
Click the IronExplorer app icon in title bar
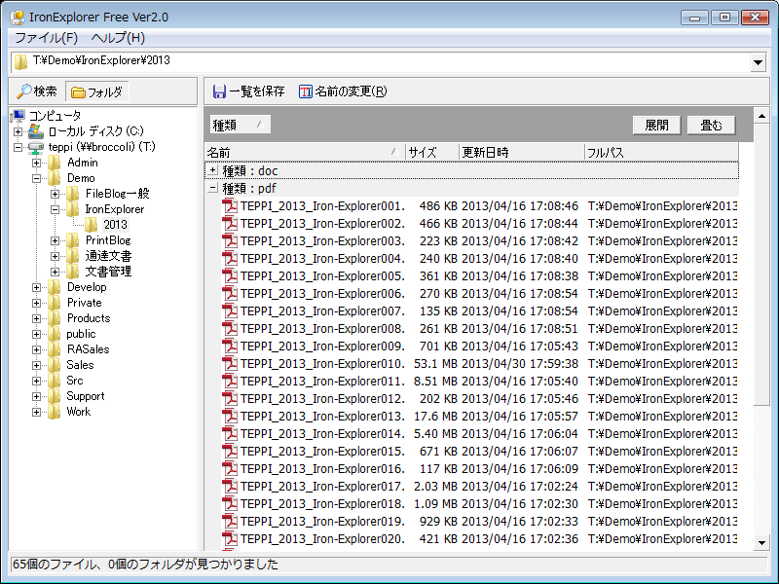pos(18,18)
